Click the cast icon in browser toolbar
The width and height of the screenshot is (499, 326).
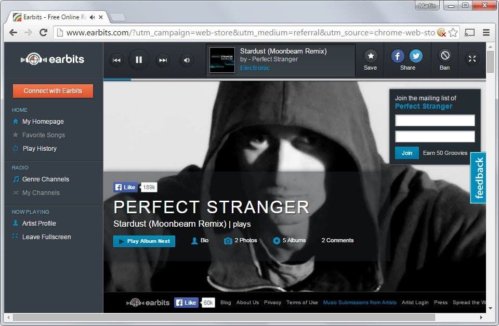(x=469, y=32)
